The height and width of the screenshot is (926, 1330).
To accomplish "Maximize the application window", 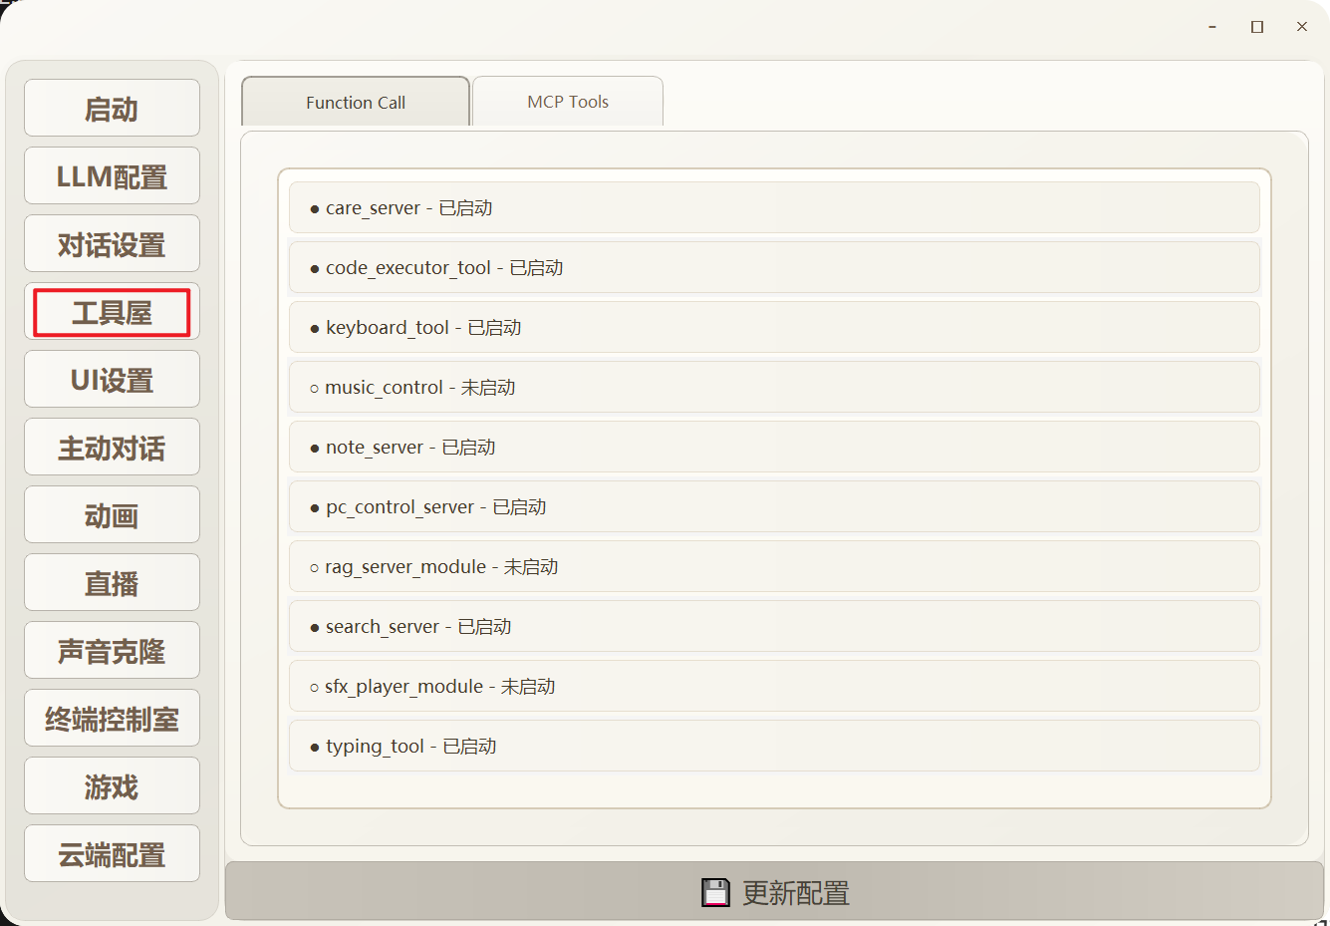I will pos(1257,27).
